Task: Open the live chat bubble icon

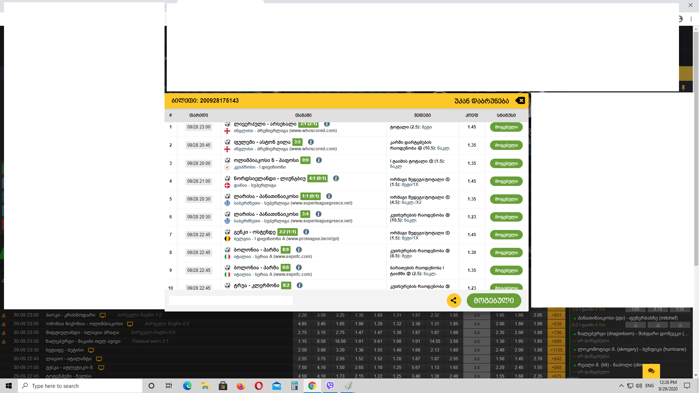Action: (x=651, y=371)
